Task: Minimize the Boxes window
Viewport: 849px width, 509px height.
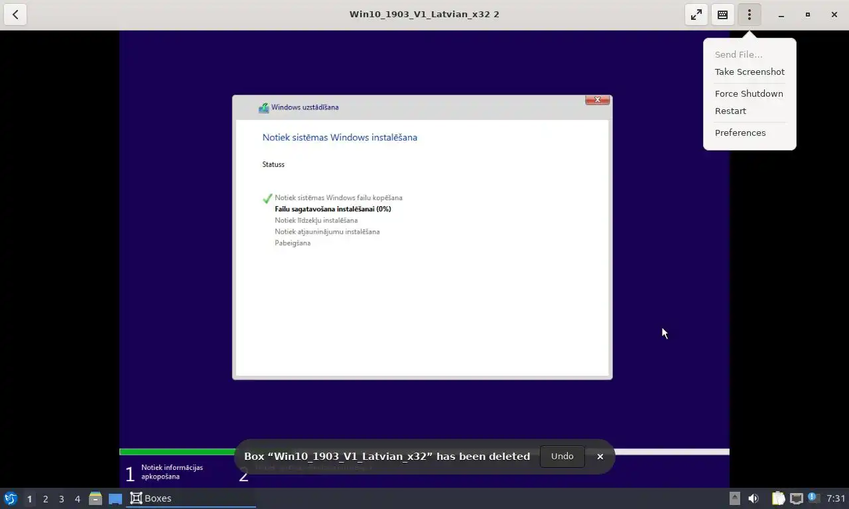Action: click(781, 15)
